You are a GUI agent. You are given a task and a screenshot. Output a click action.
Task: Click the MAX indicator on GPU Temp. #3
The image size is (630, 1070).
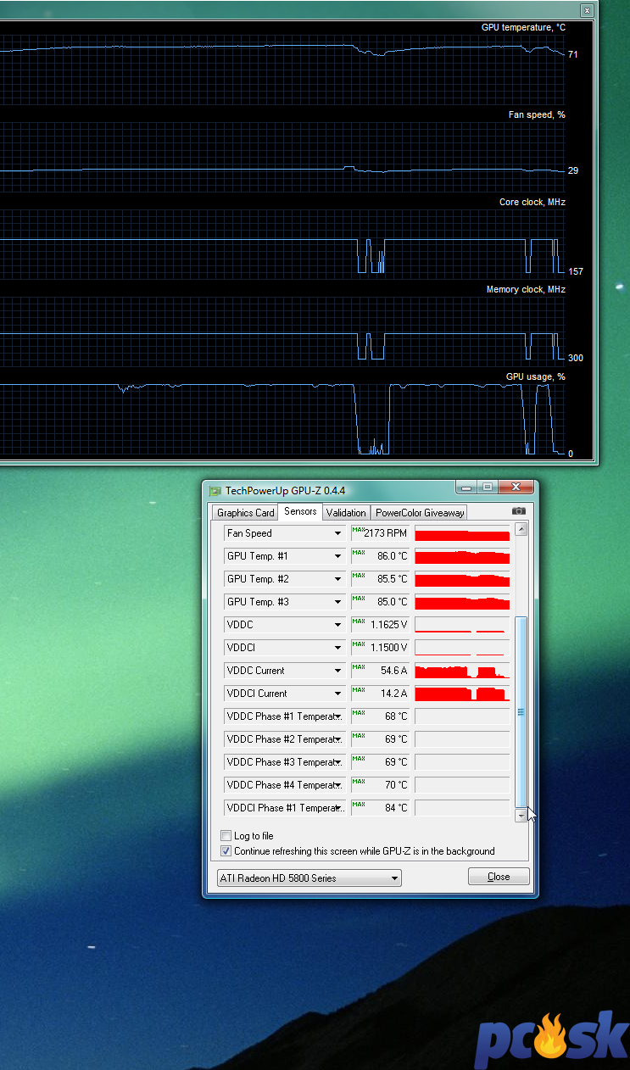[x=359, y=599]
